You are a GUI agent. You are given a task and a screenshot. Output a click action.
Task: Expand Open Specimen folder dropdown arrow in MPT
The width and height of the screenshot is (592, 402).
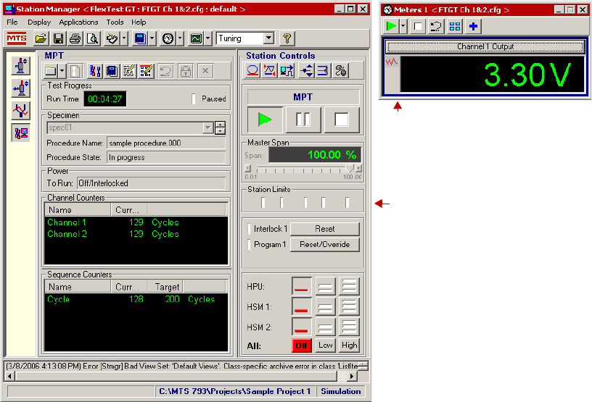pyautogui.click(x=62, y=71)
